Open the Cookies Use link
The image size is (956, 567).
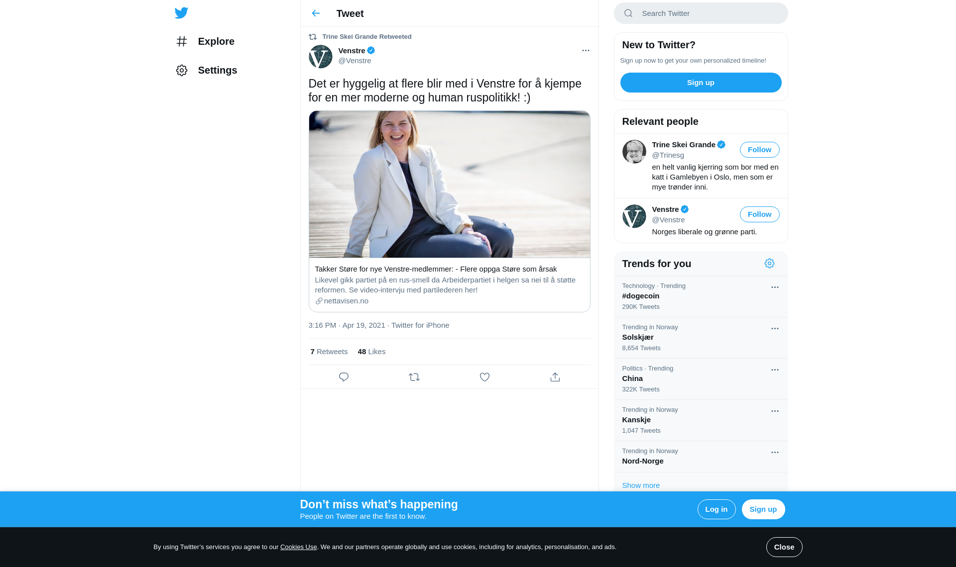click(x=298, y=547)
